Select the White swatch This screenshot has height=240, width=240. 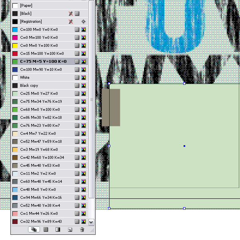50,78
